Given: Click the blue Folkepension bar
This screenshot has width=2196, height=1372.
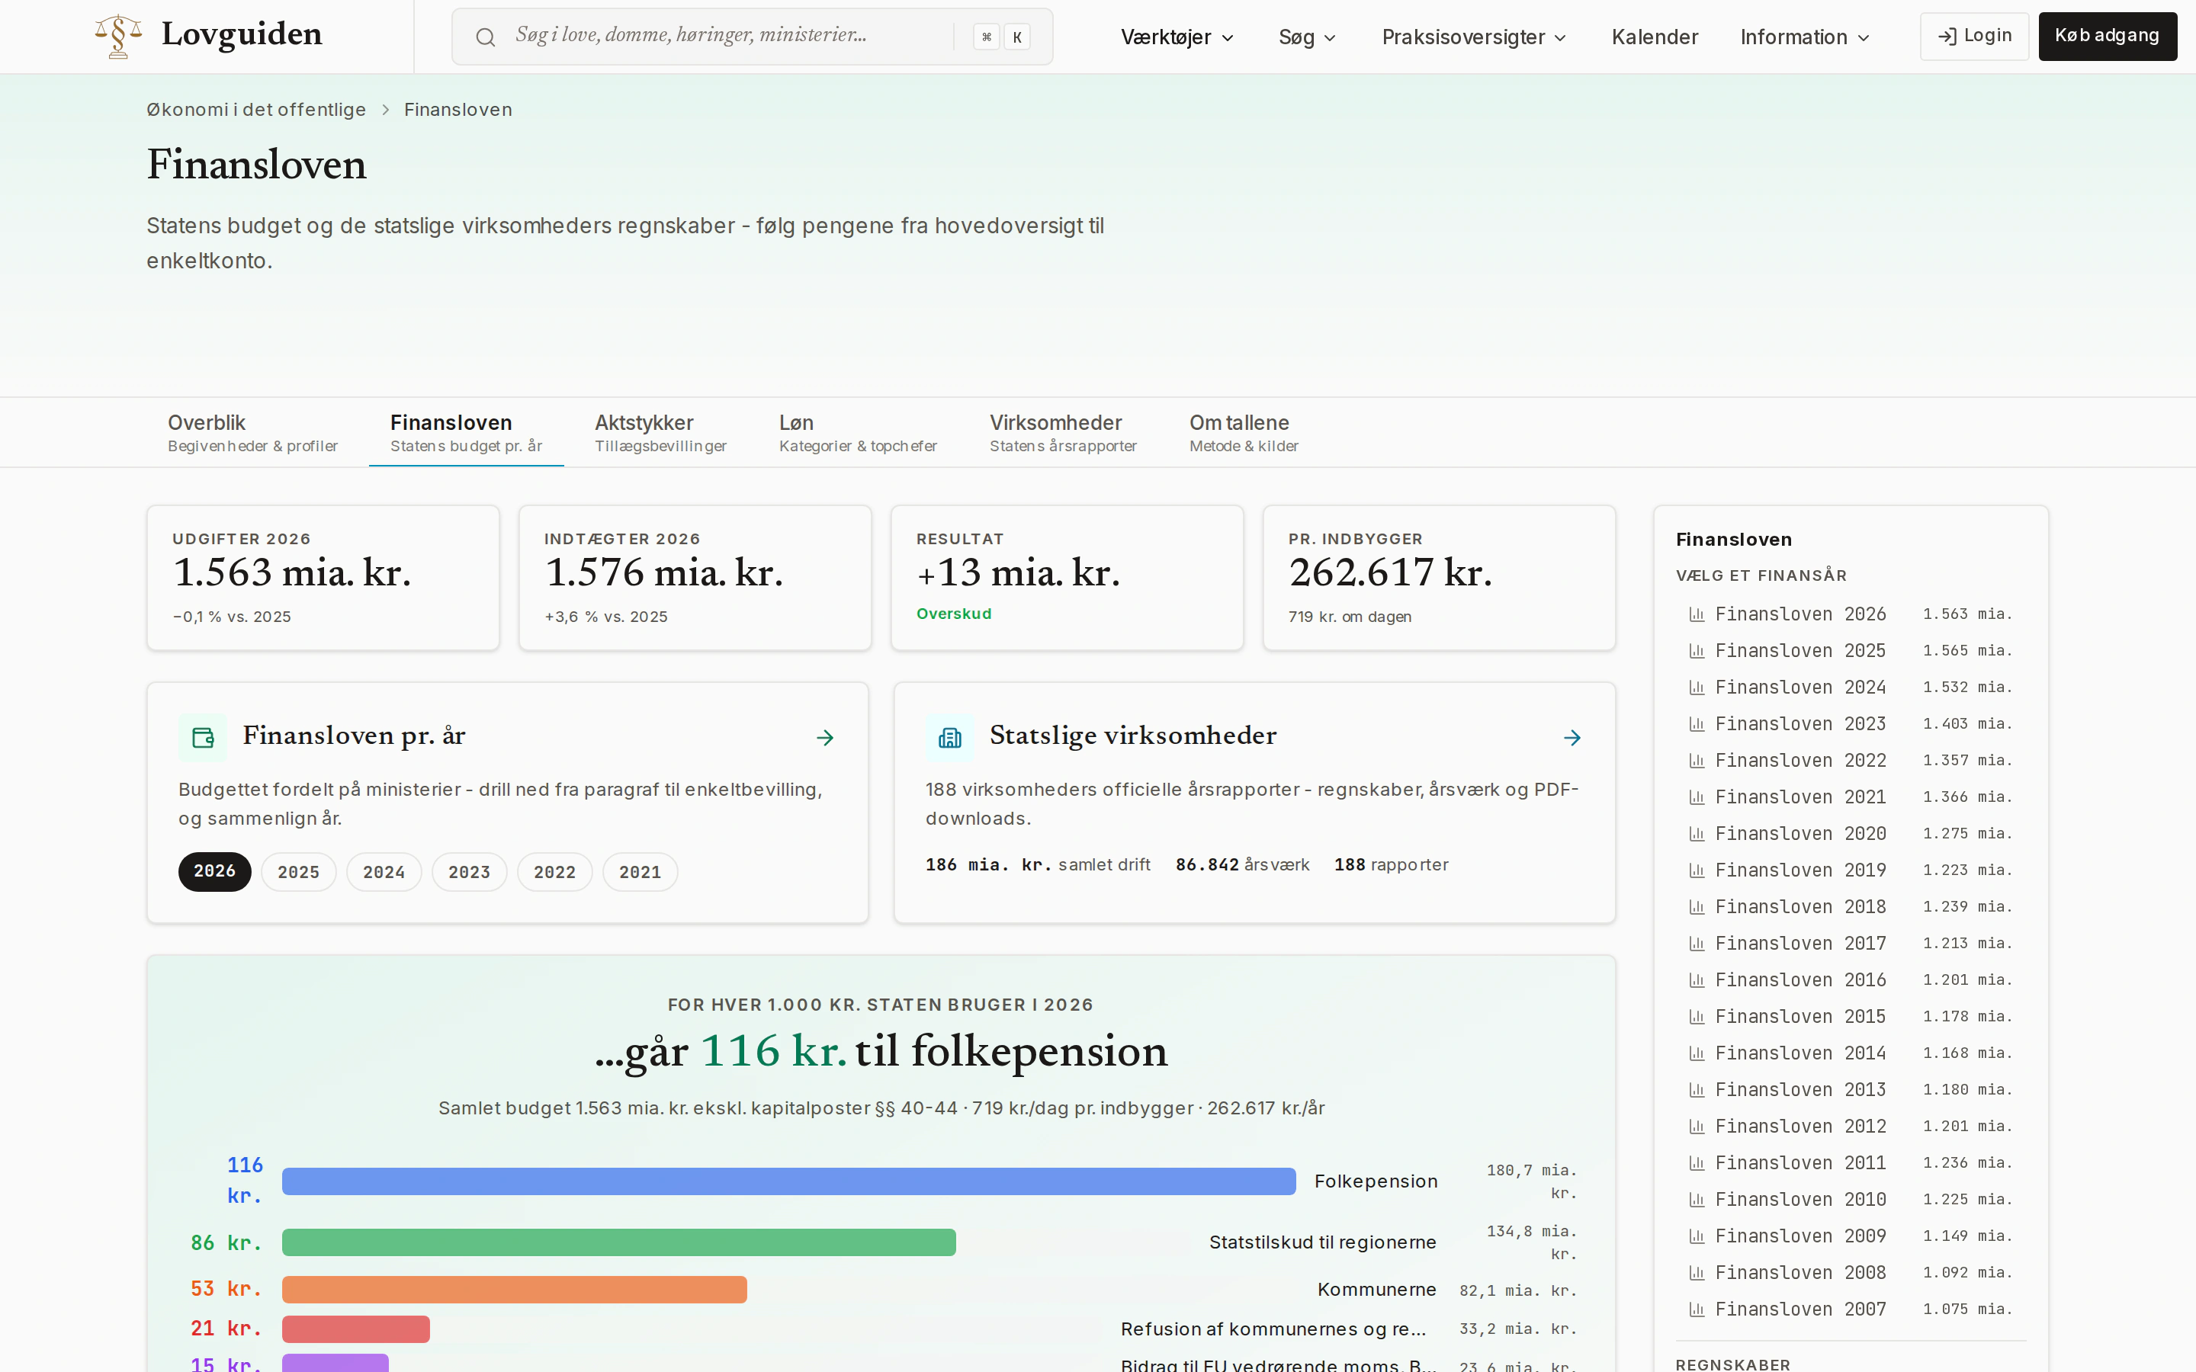Looking at the screenshot, I should [x=788, y=1181].
